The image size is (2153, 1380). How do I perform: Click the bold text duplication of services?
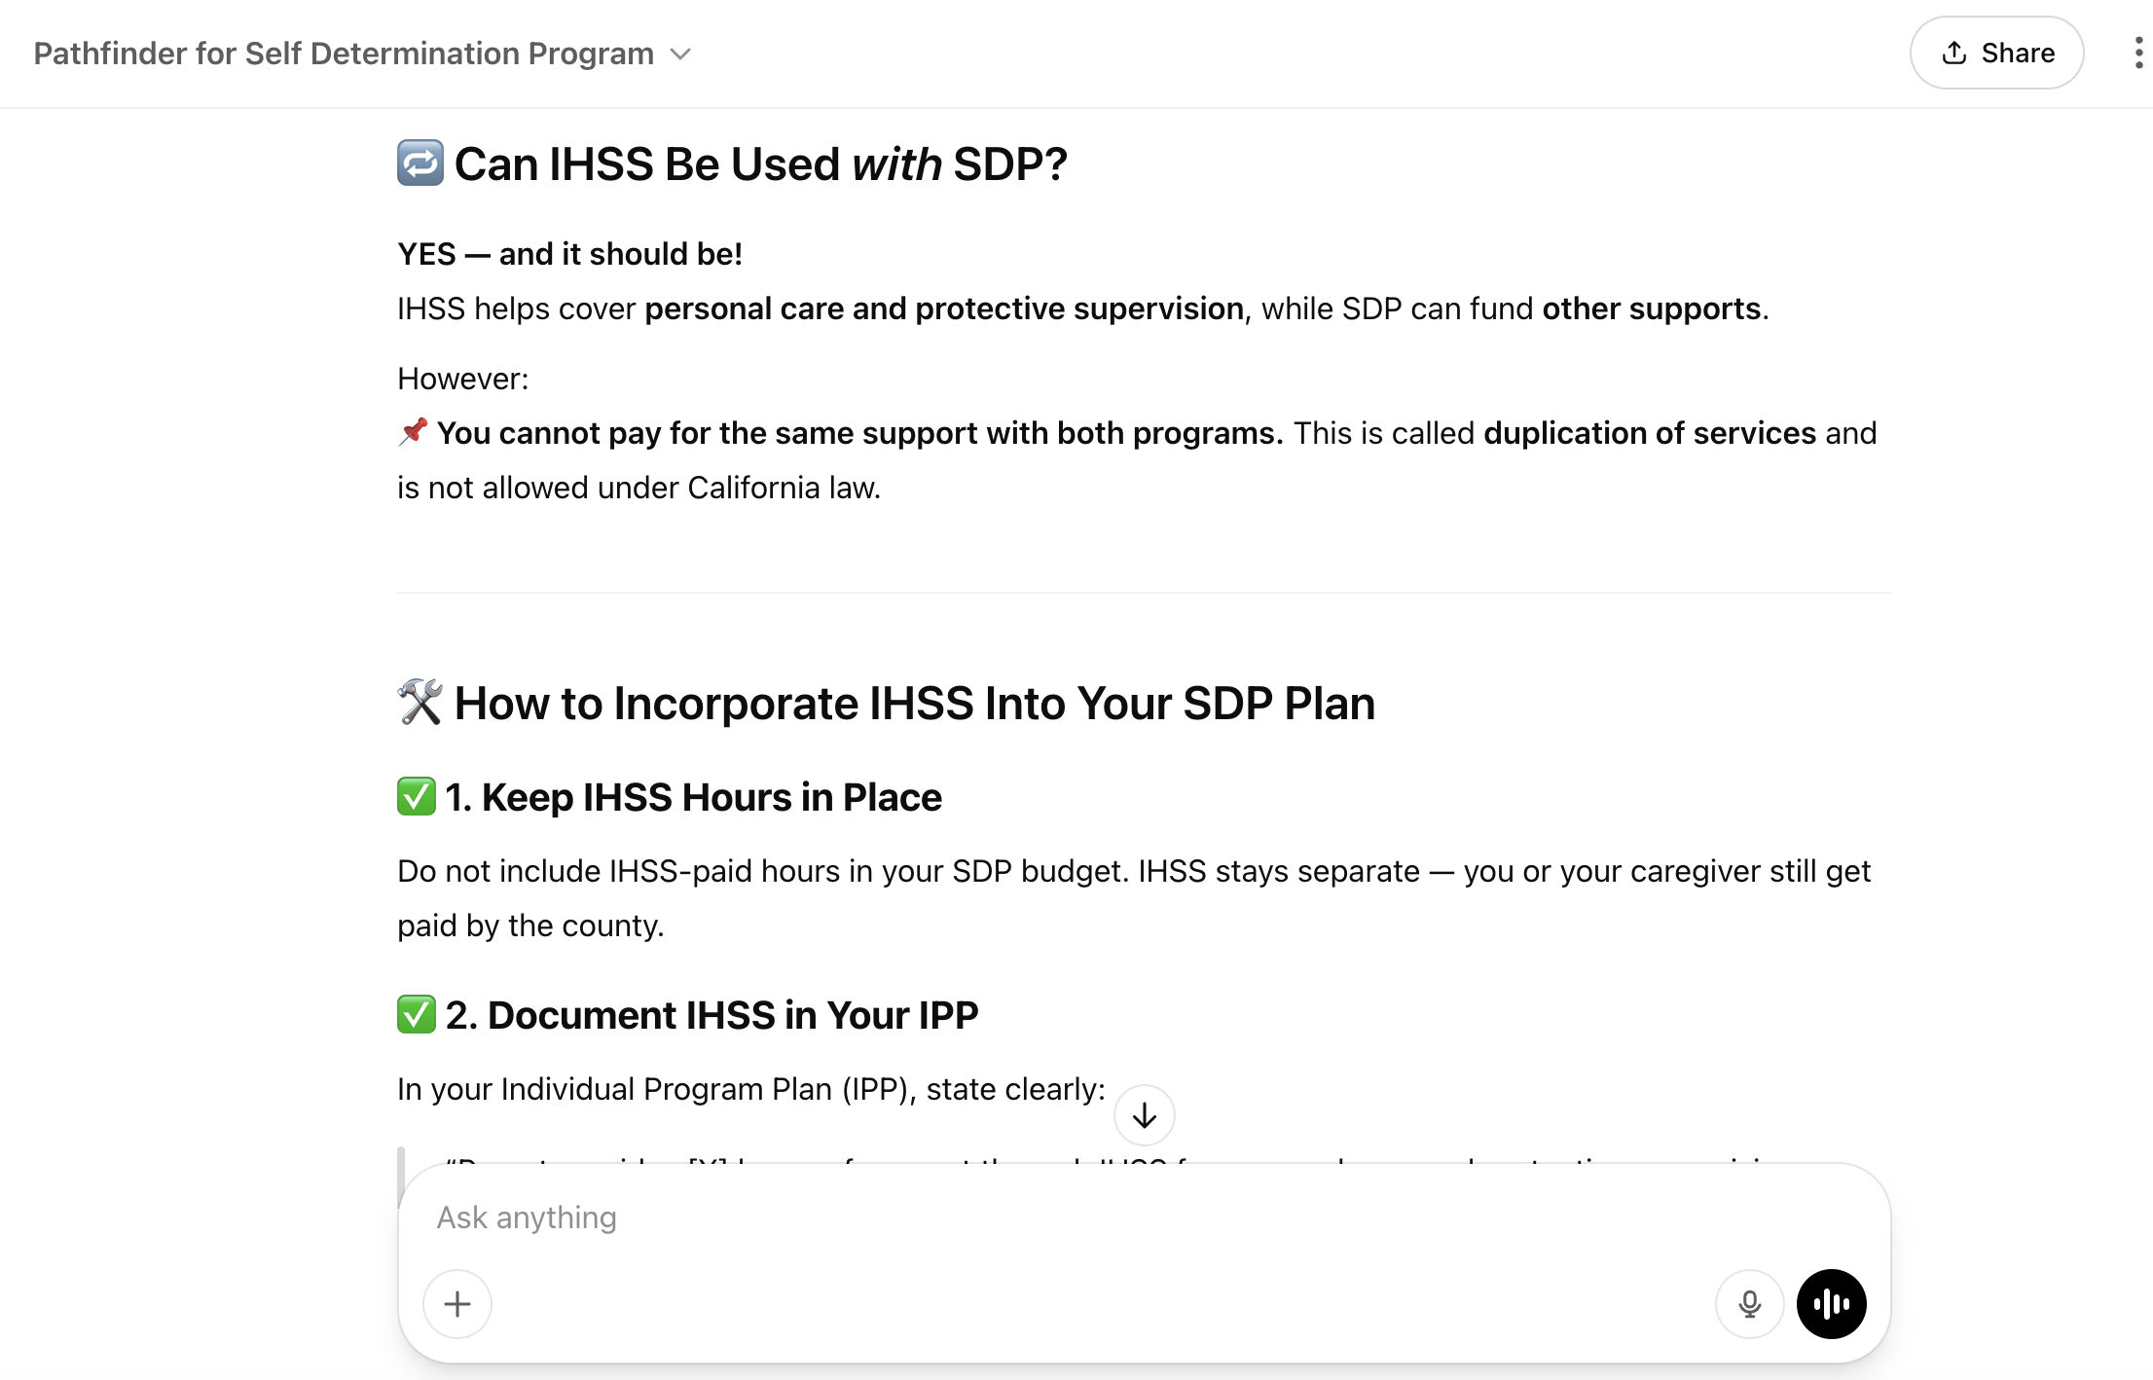click(x=1649, y=433)
